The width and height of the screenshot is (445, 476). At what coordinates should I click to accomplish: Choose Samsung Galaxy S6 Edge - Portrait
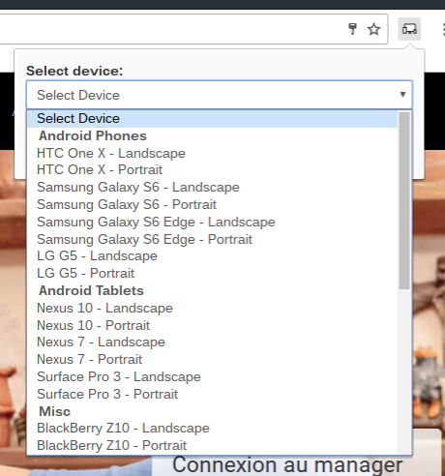212,240
